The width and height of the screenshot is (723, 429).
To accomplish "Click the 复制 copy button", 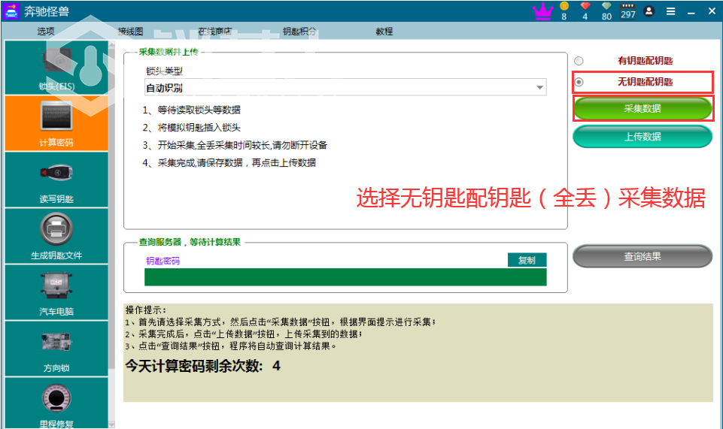I will (x=527, y=260).
